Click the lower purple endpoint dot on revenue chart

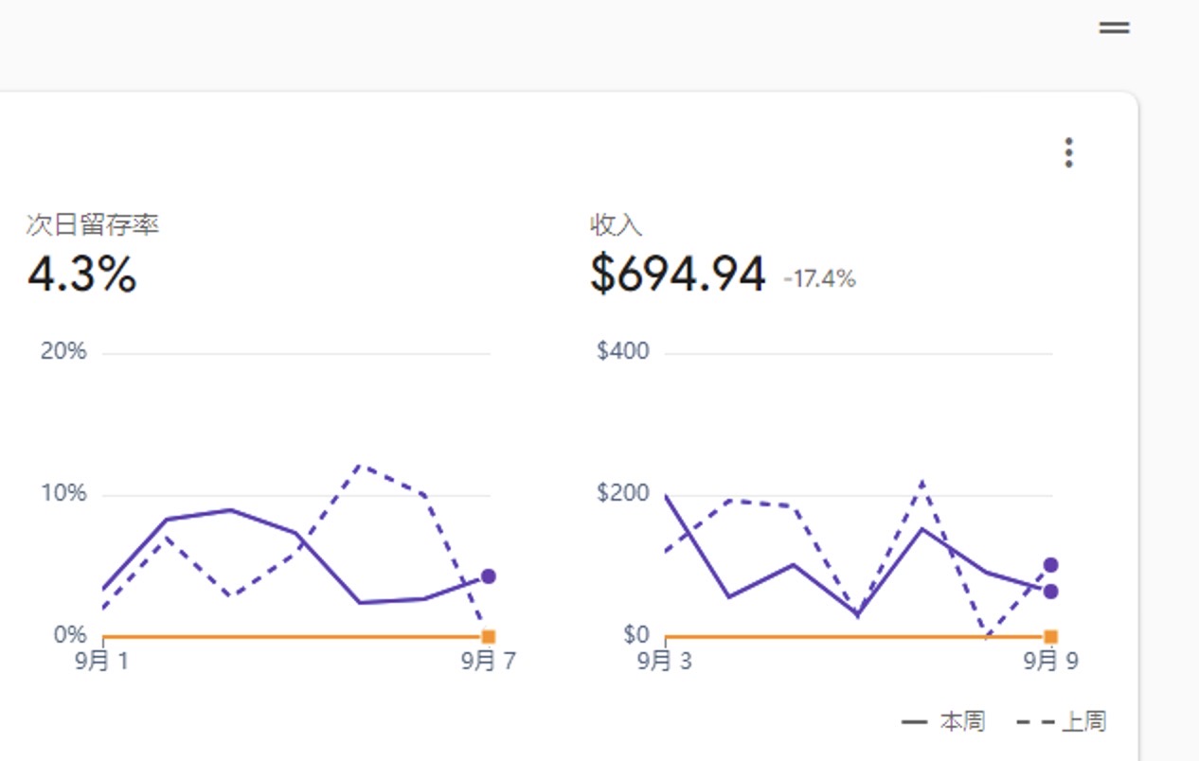click(x=1050, y=592)
